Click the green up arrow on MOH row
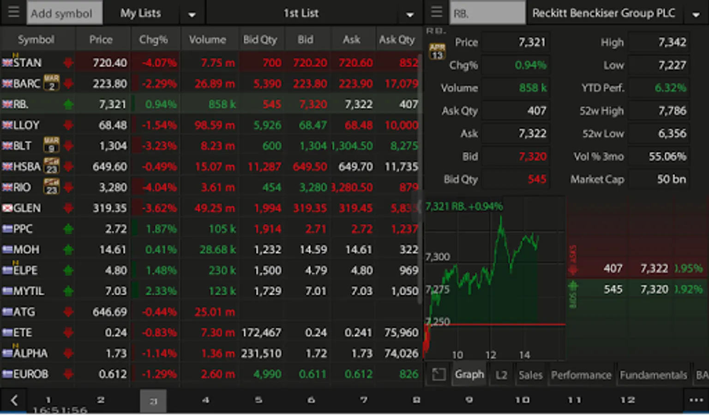Image resolution: width=709 pixels, height=415 pixels. pos(68,249)
